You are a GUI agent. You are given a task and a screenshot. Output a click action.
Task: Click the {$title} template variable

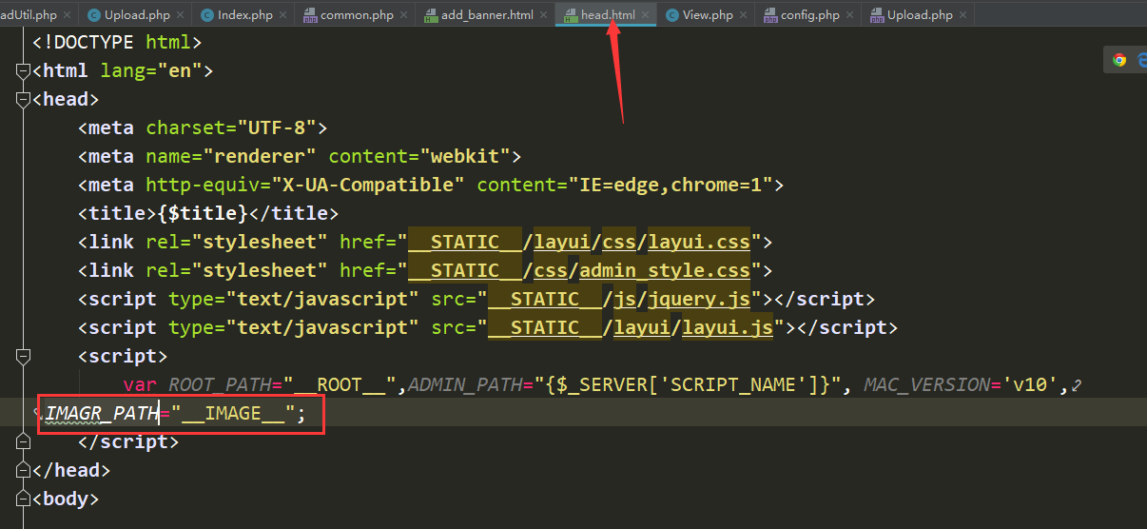tap(203, 213)
